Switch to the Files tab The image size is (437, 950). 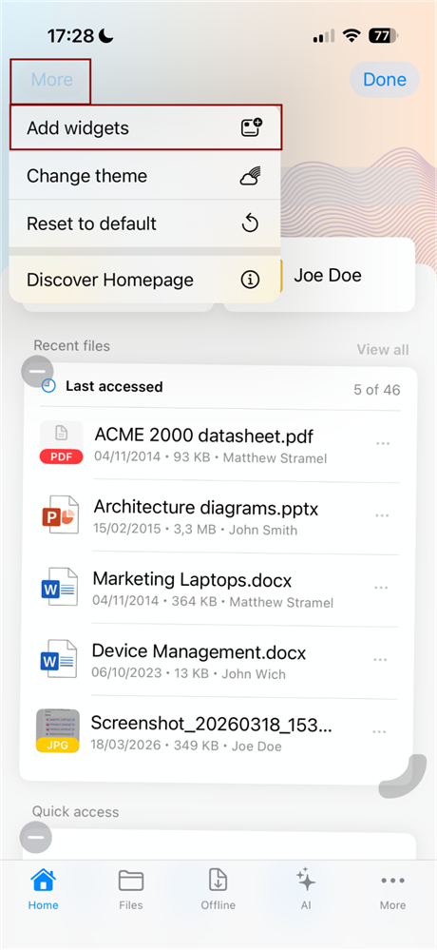[x=131, y=889]
